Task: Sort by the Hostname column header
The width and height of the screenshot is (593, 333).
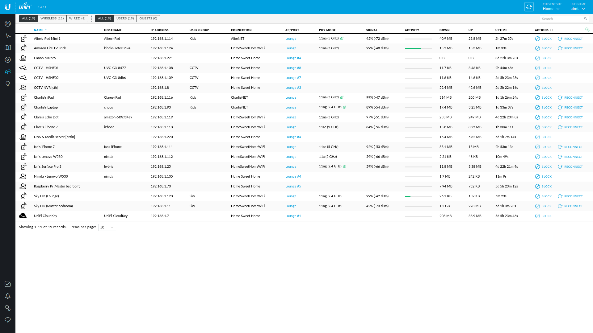Action: click(x=113, y=30)
